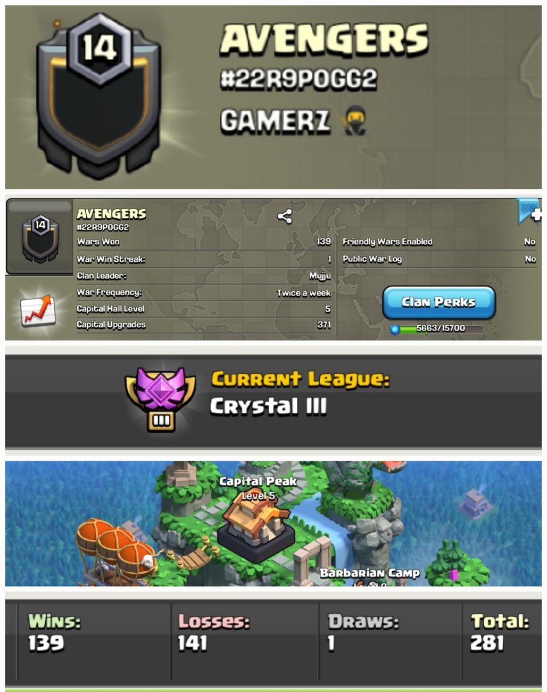Click the Total 281 wars stat
547x692 pixels.
(x=500, y=632)
